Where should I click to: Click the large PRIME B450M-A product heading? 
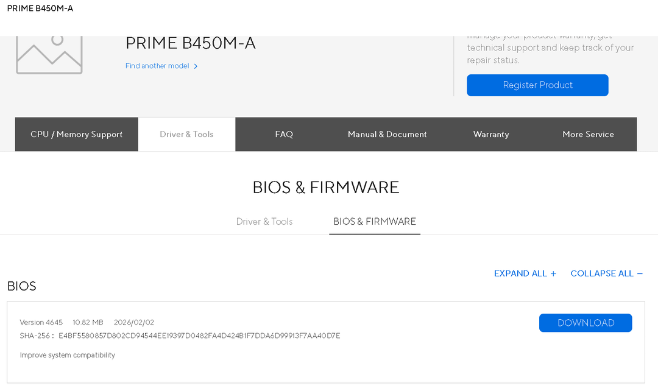[x=191, y=43]
